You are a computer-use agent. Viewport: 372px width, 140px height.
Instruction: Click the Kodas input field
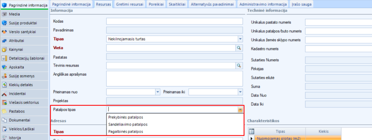tap(175, 21)
